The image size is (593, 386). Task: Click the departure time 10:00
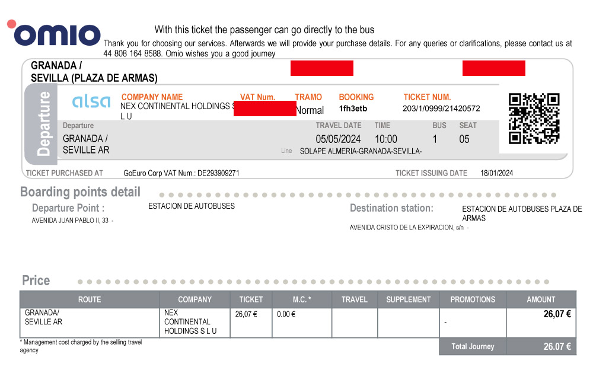tap(386, 139)
